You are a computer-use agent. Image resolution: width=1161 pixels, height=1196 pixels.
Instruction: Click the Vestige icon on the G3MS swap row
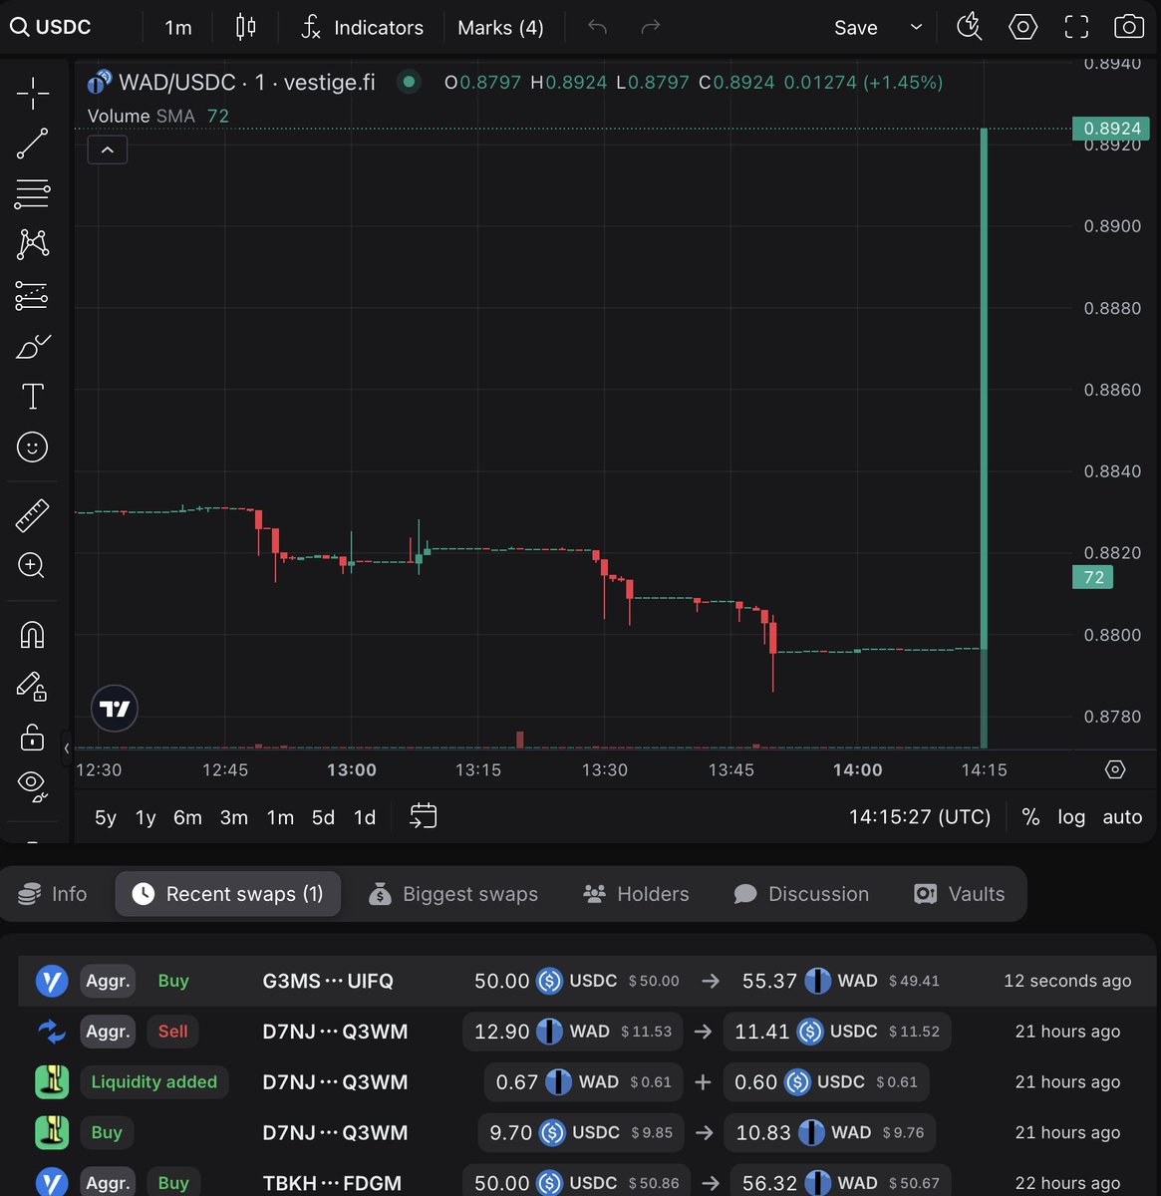[52, 981]
